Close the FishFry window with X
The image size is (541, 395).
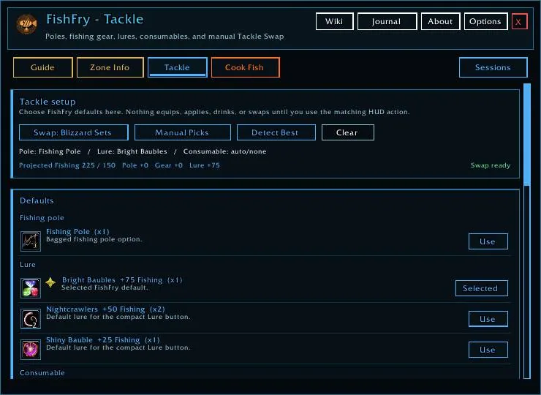click(x=519, y=22)
